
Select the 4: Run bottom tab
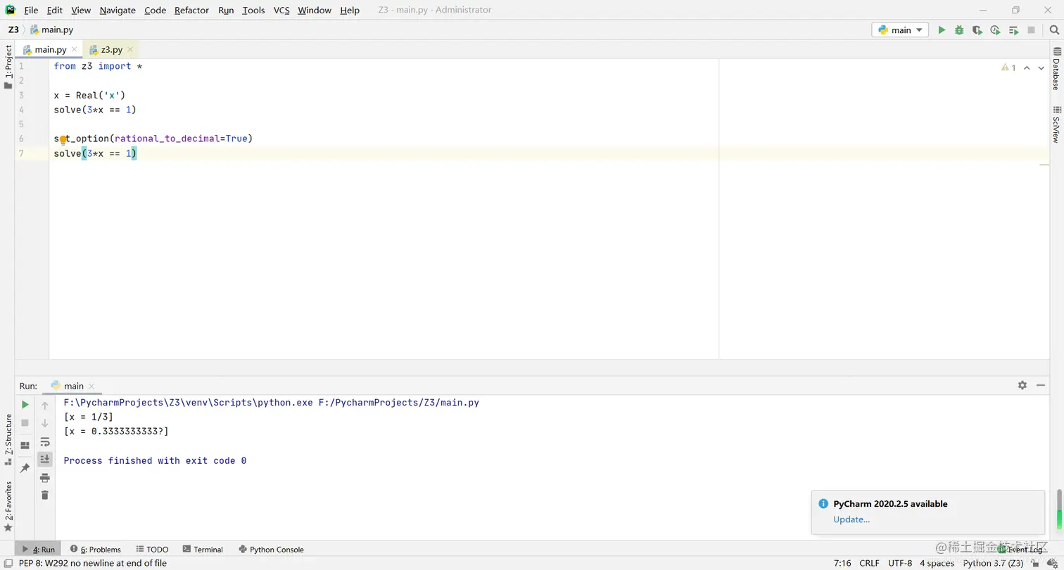[x=38, y=550]
